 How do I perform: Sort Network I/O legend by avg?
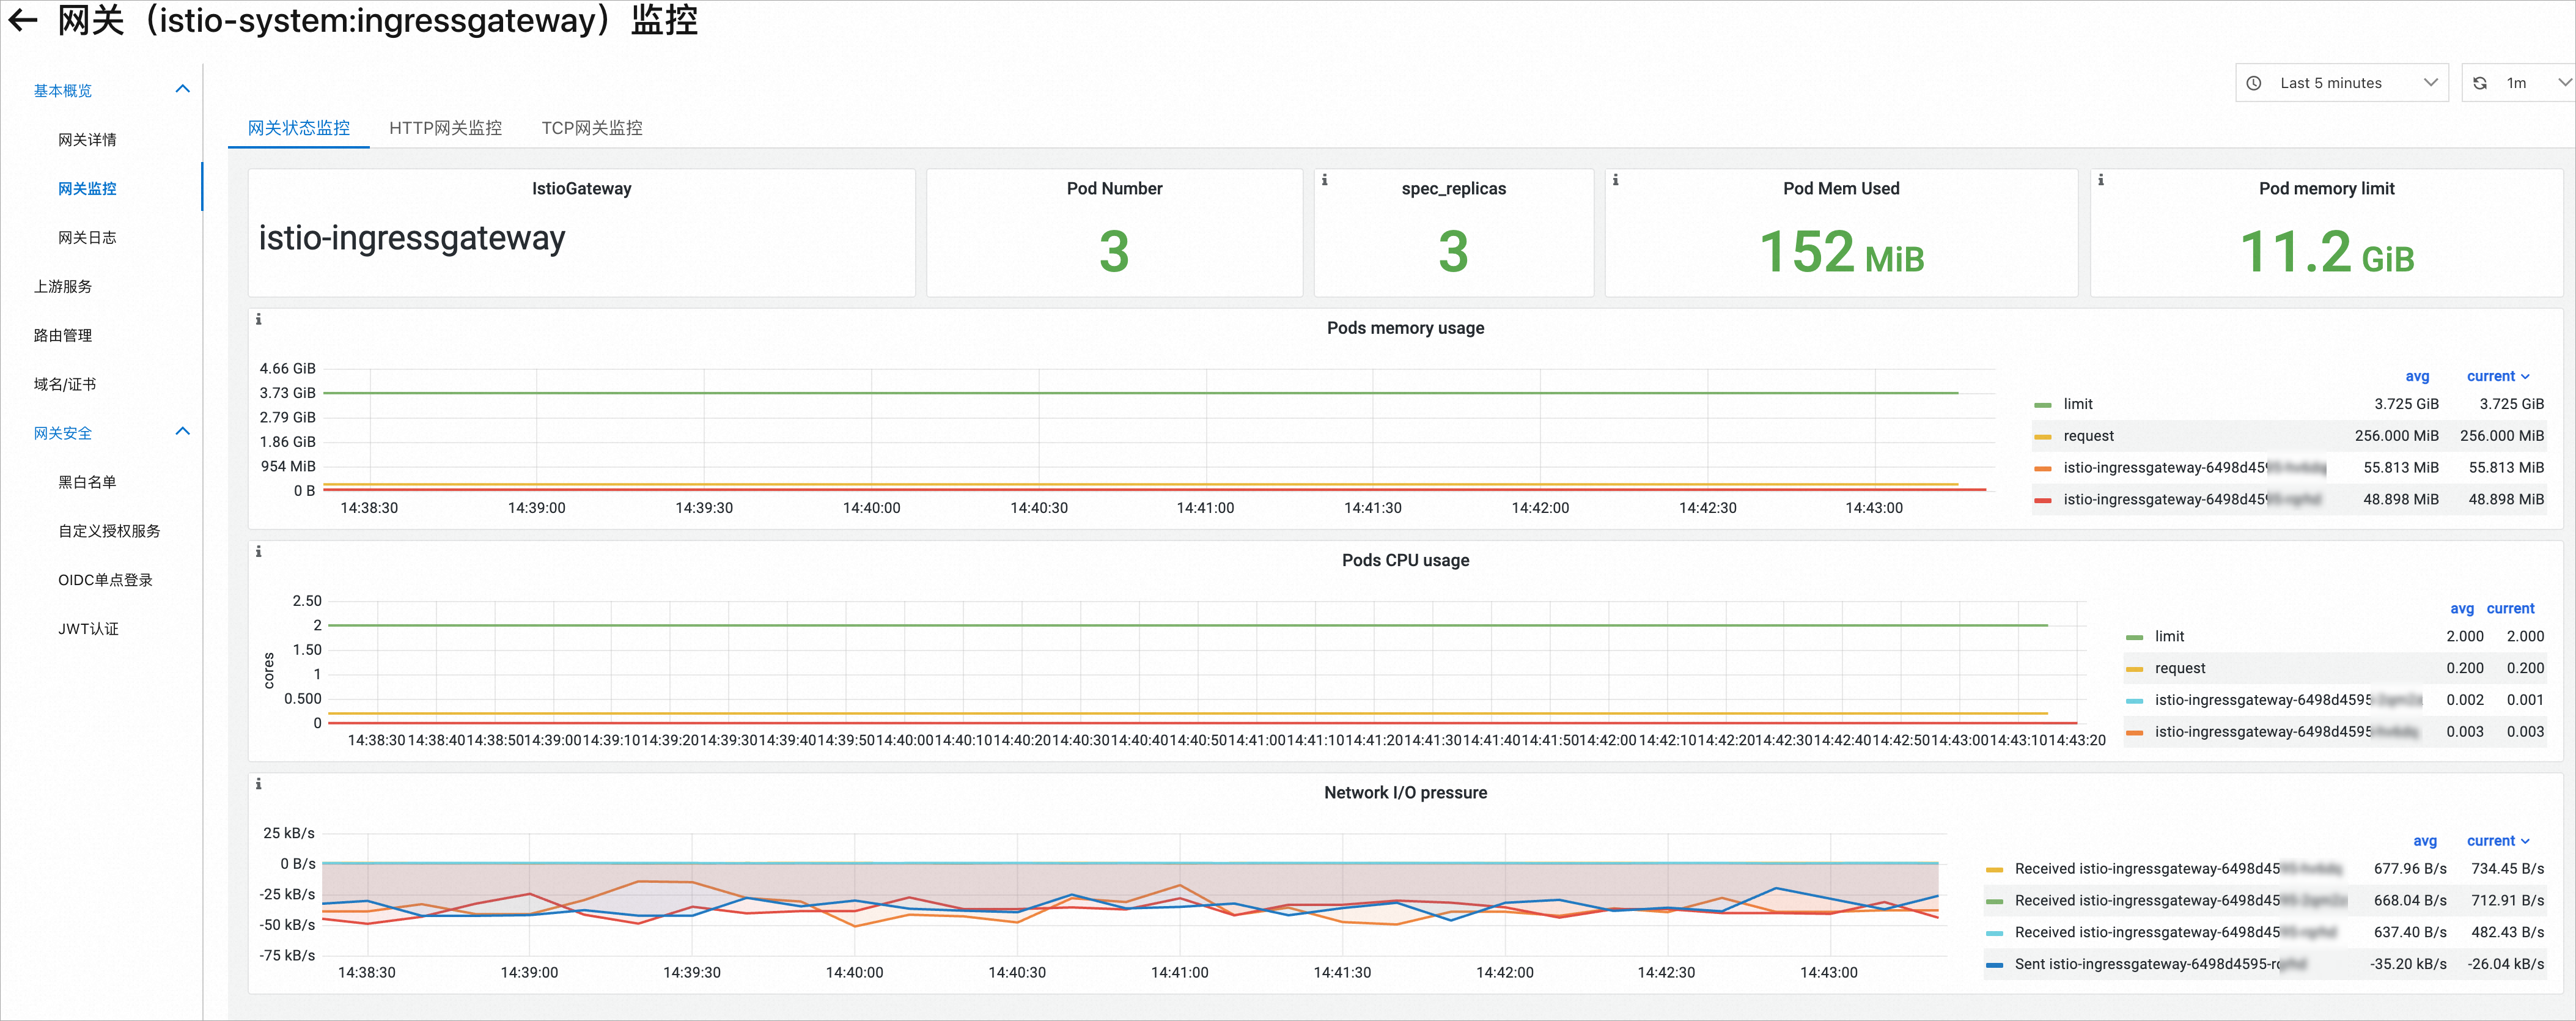pyautogui.click(x=2424, y=841)
